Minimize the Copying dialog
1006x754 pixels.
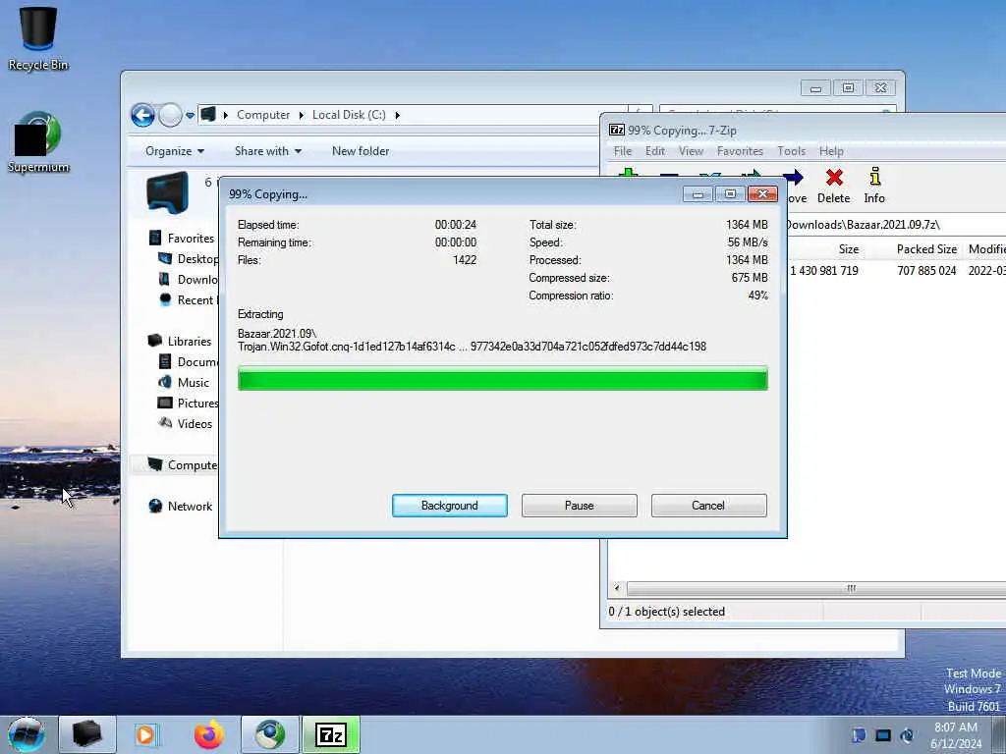point(698,194)
